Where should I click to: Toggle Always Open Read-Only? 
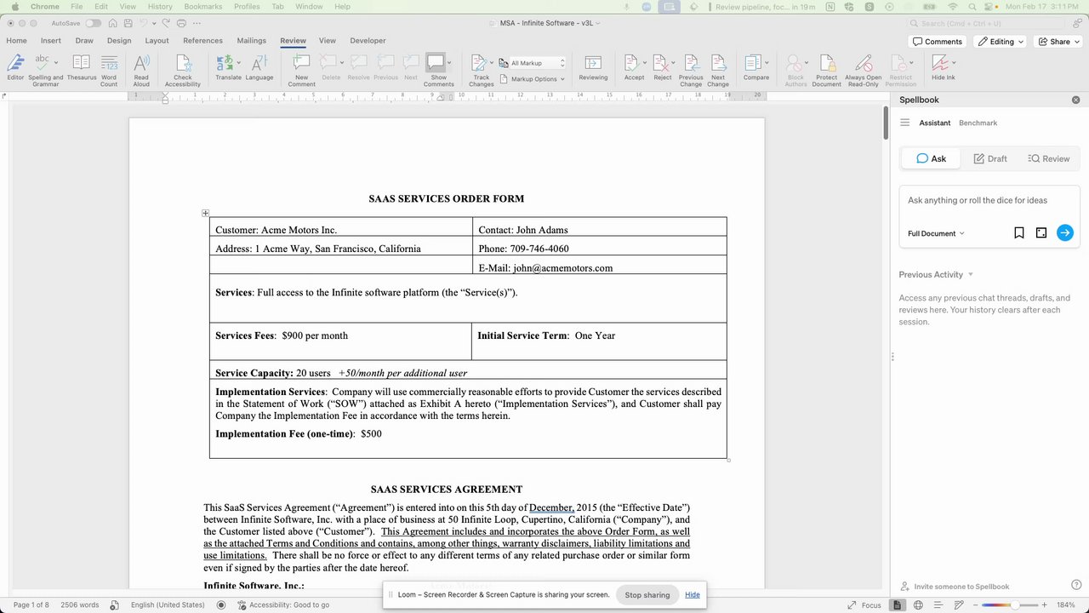pos(863,70)
